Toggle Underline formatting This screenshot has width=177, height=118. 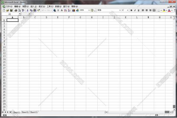pos(139,10)
